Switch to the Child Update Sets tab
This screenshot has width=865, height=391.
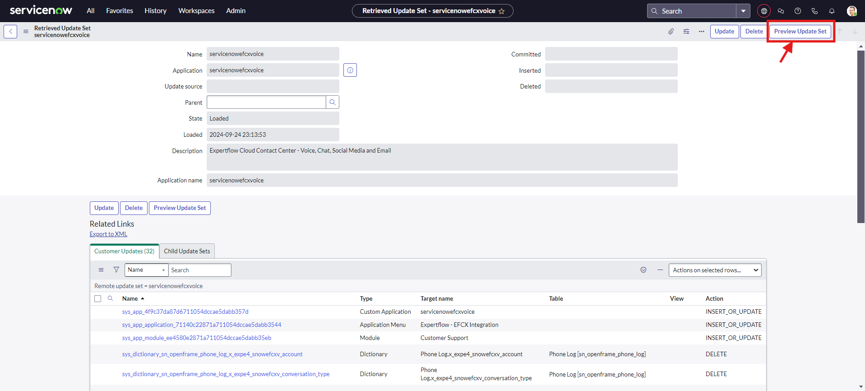(x=187, y=251)
